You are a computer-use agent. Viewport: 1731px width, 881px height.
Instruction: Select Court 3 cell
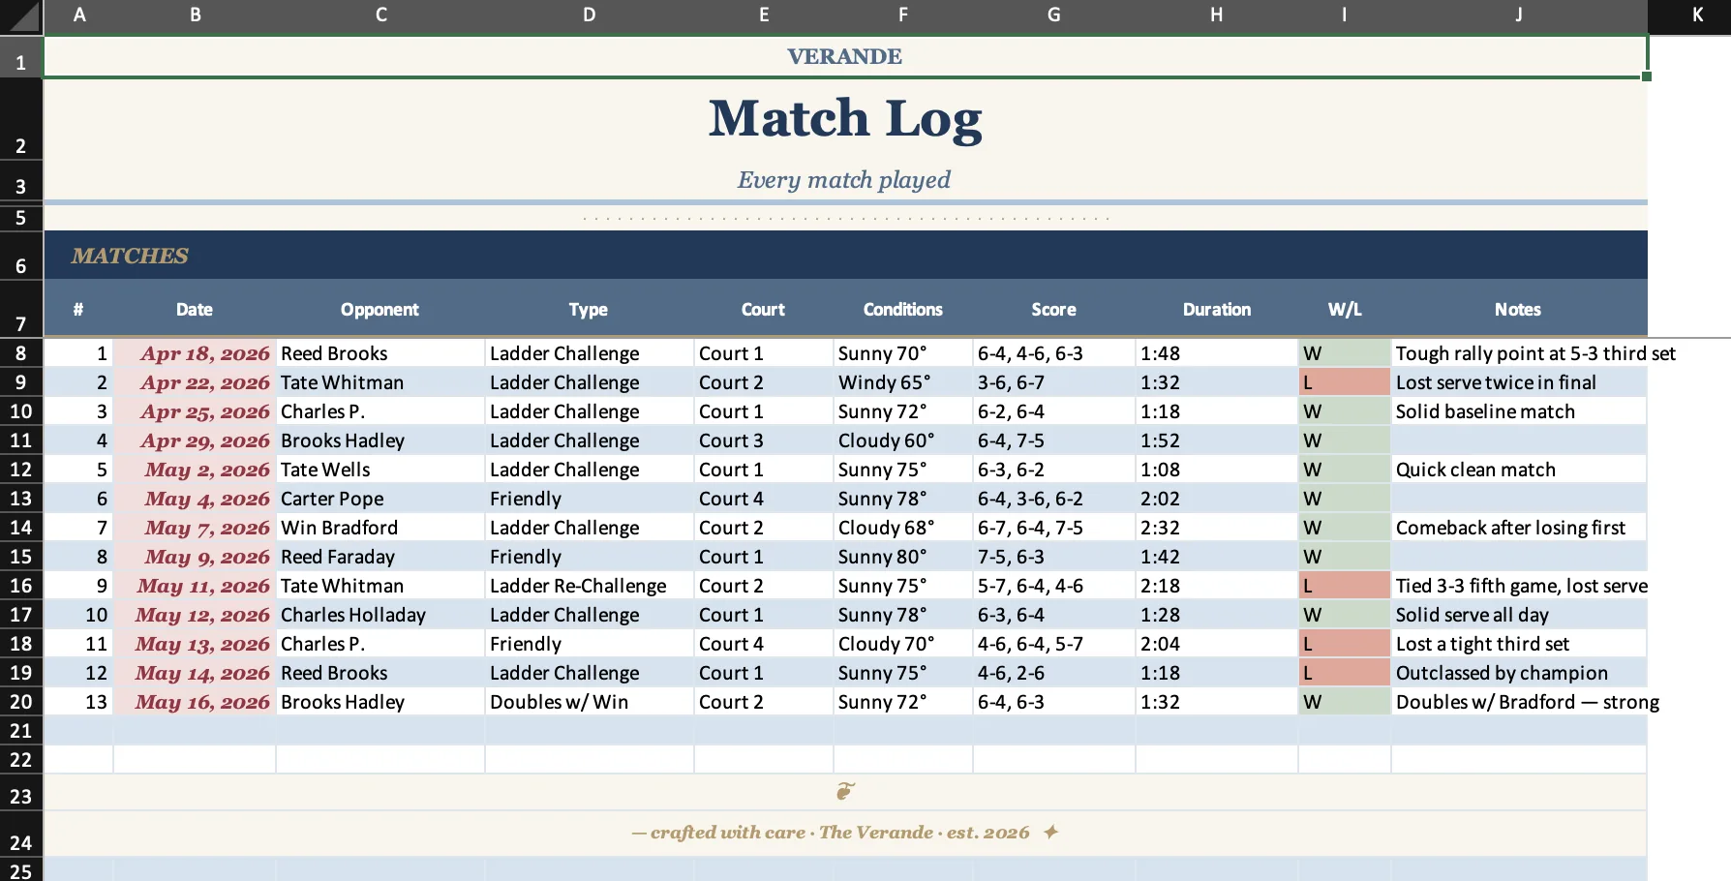tap(764, 440)
